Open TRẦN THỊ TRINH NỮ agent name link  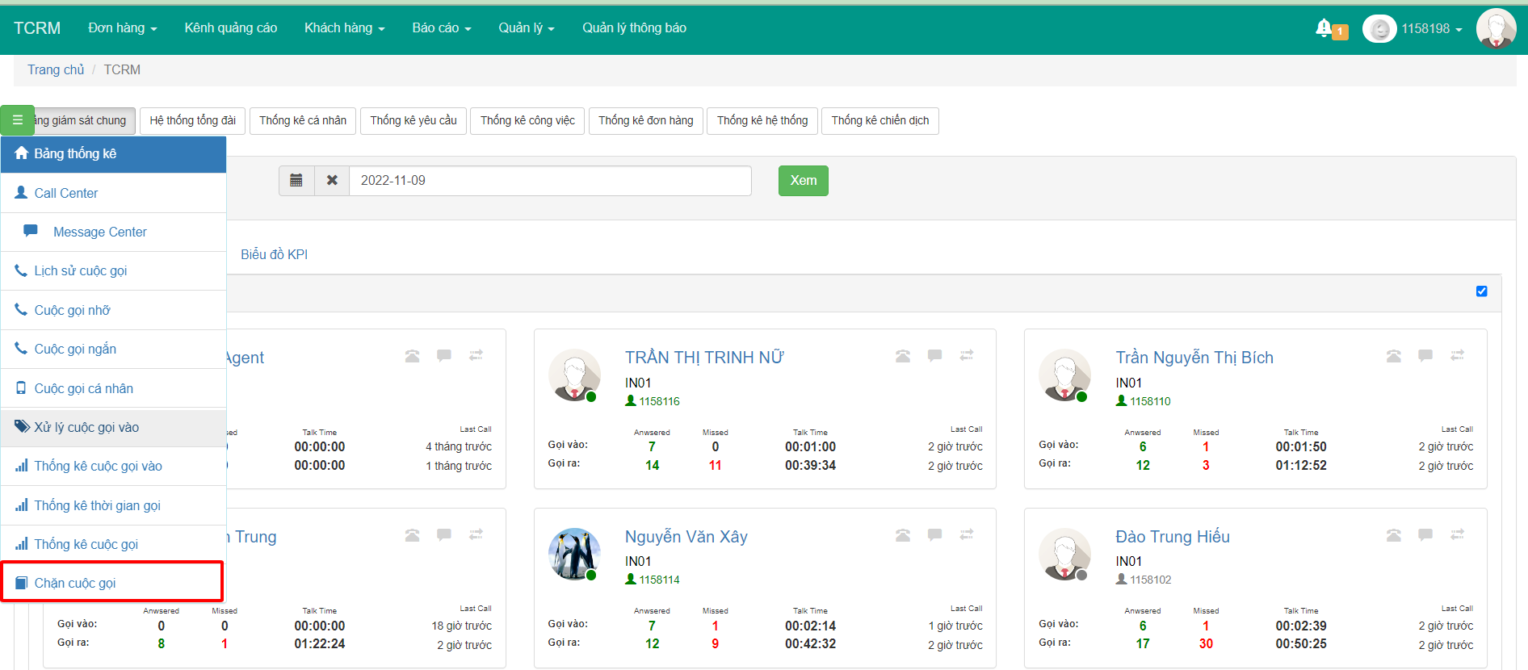pos(704,358)
